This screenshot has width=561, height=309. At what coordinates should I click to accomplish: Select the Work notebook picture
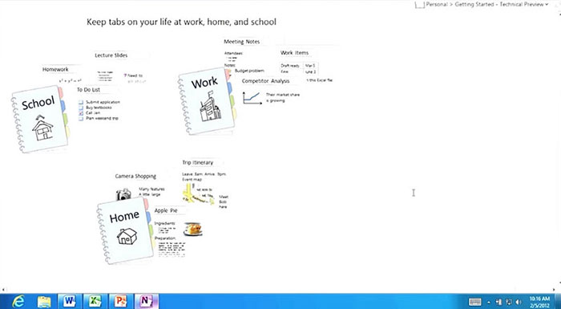click(207, 101)
